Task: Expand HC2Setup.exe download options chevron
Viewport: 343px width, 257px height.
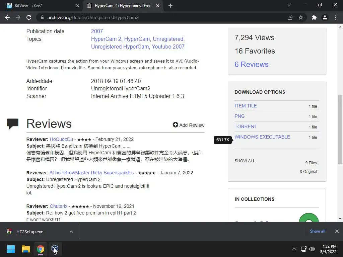Action: pos(71,232)
